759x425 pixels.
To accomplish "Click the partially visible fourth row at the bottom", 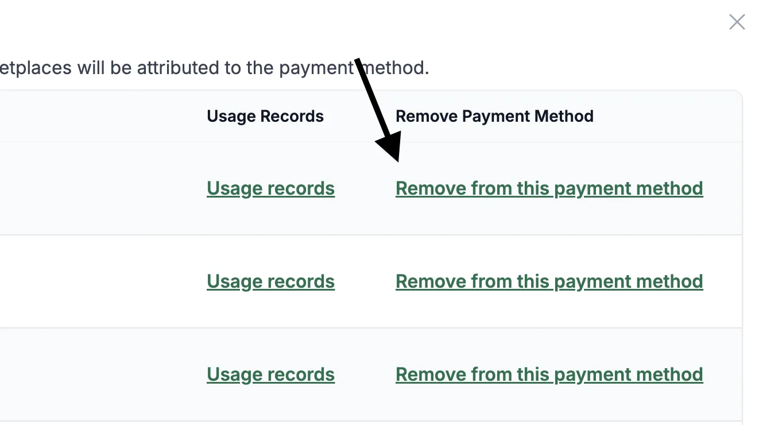I will (x=371, y=423).
